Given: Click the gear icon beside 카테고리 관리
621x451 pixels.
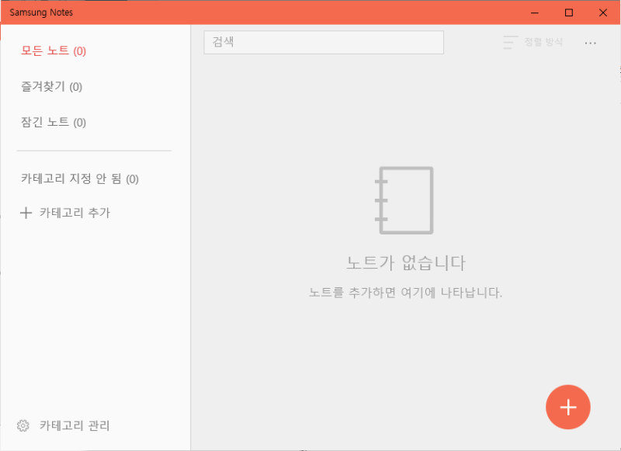Looking at the screenshot, I should 24,425.
